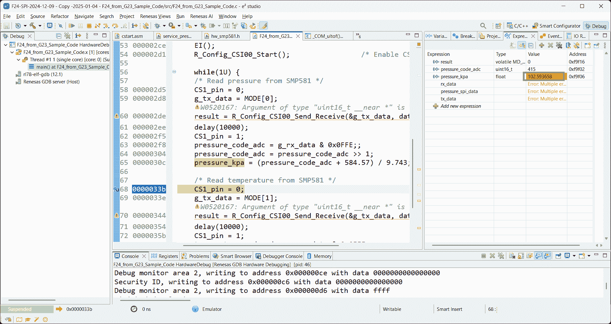Viewport: 611px width, 324px height.
Task: Collapse F24_from_G23_Sample_Code.x tree node
Action: click(x=12, y=52)
